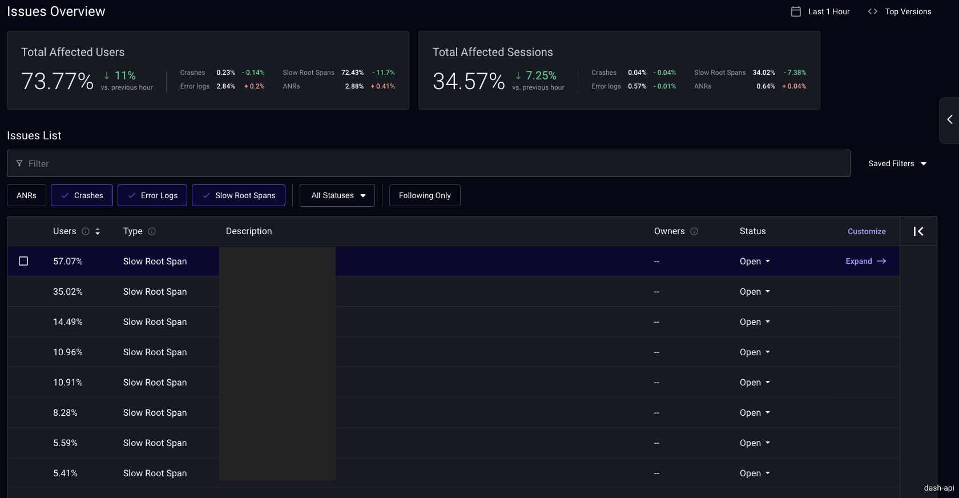Click the 35.02% users cell
Viewport: 959px width, 498px height.
click(68, 291)
